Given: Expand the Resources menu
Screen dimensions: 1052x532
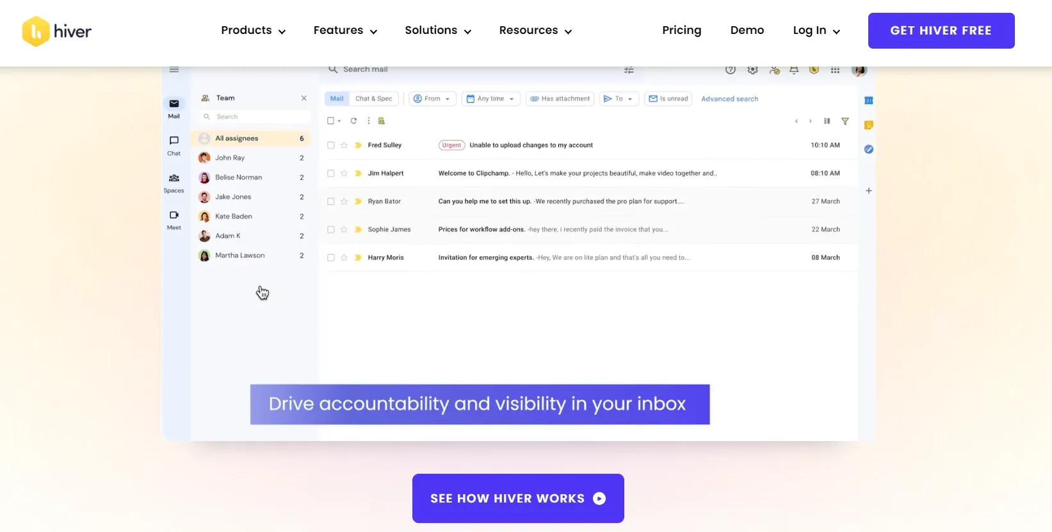Looking at the screenshot, I should pyautogui.click(x=535, y=31).
